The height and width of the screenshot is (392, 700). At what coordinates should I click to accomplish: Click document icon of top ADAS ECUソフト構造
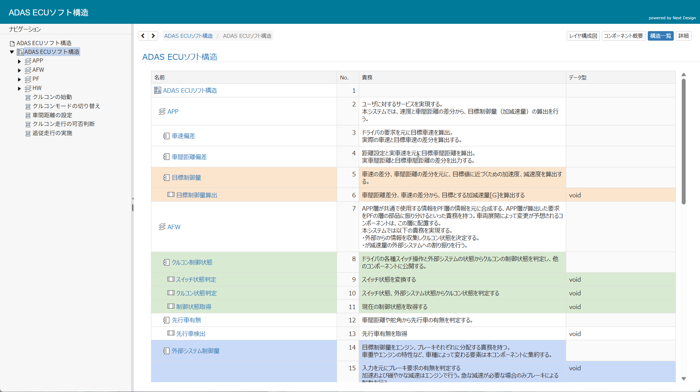pyautogui.click(x=12, y=43)
